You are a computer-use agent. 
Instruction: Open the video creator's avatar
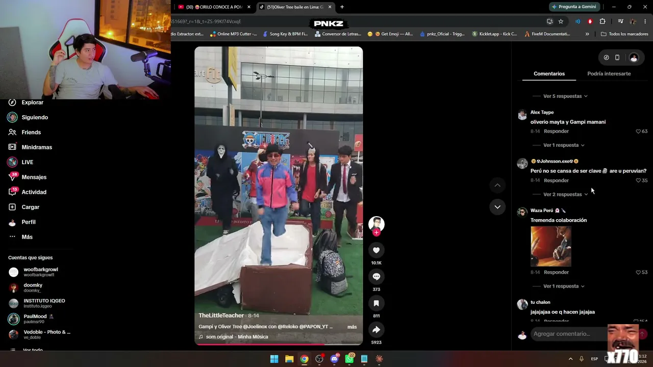coord(376,224)
